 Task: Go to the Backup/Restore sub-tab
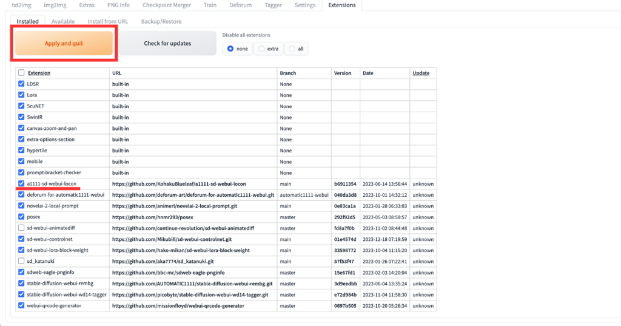161,21
